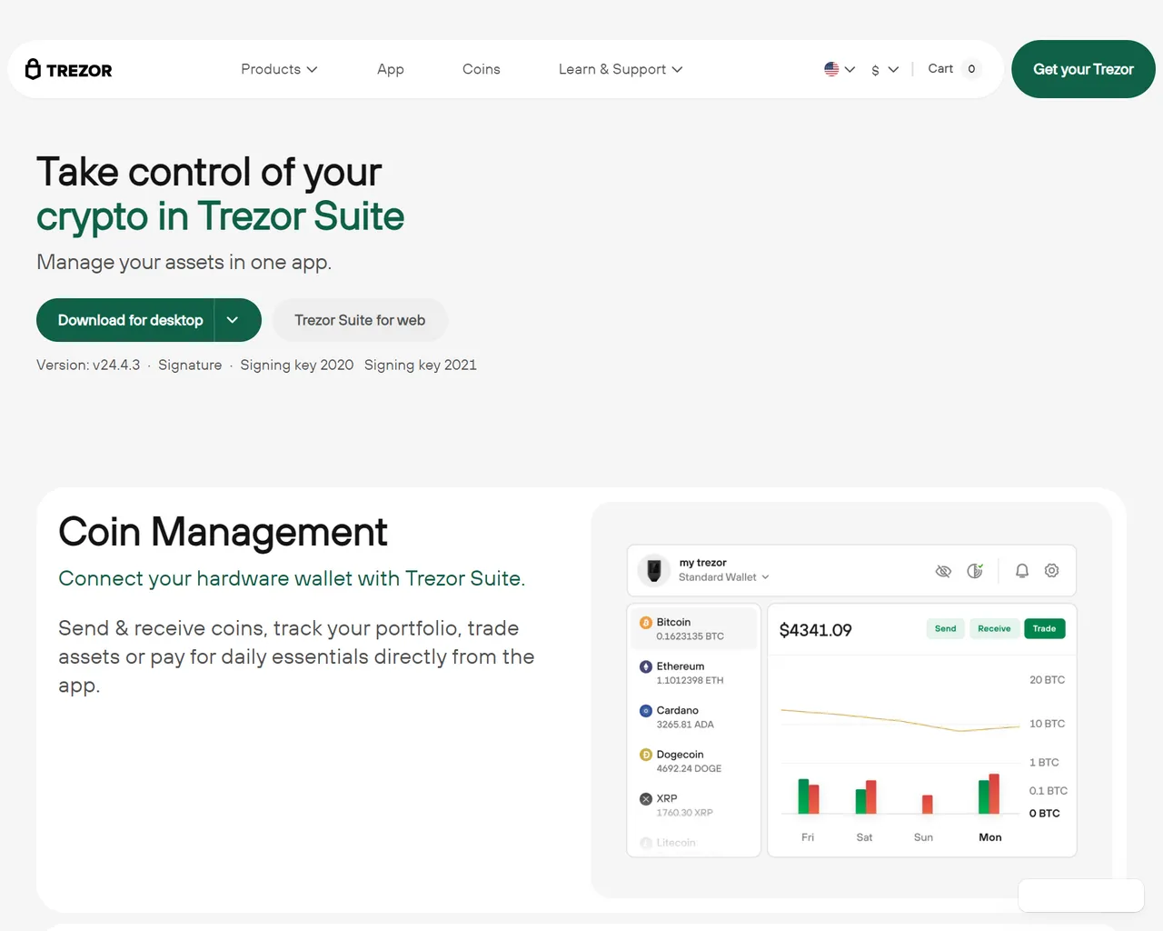The width and height of the screenshot is (1163, 931).
Task: Click the Send button in preview
Action: click(x=946, y=629)
